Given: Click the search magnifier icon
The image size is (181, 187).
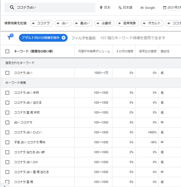Looking at the screenshot, I should tap(12, 8).
